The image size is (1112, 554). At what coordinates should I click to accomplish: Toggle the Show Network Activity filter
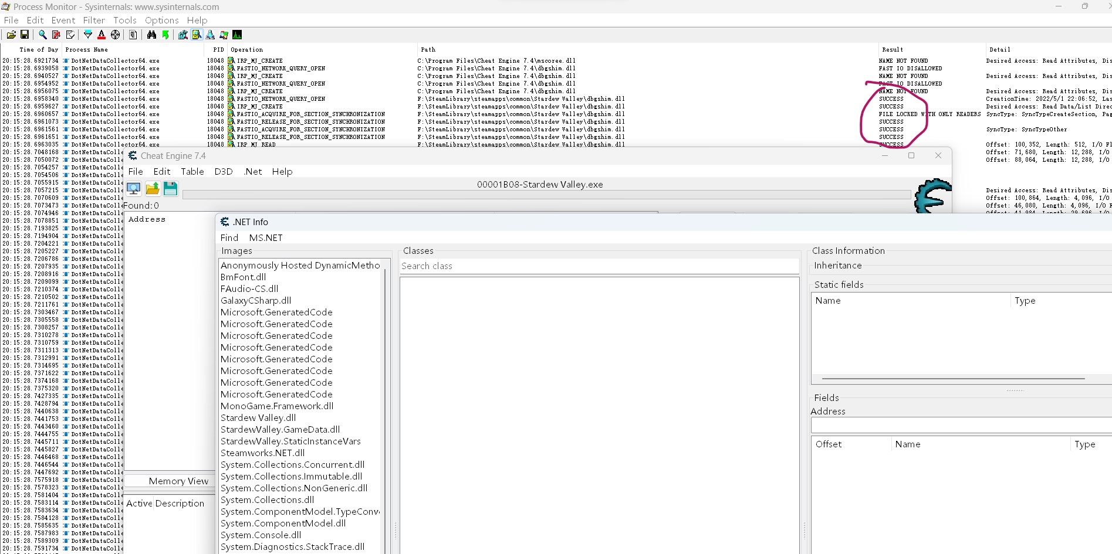(x=210, y=35)
